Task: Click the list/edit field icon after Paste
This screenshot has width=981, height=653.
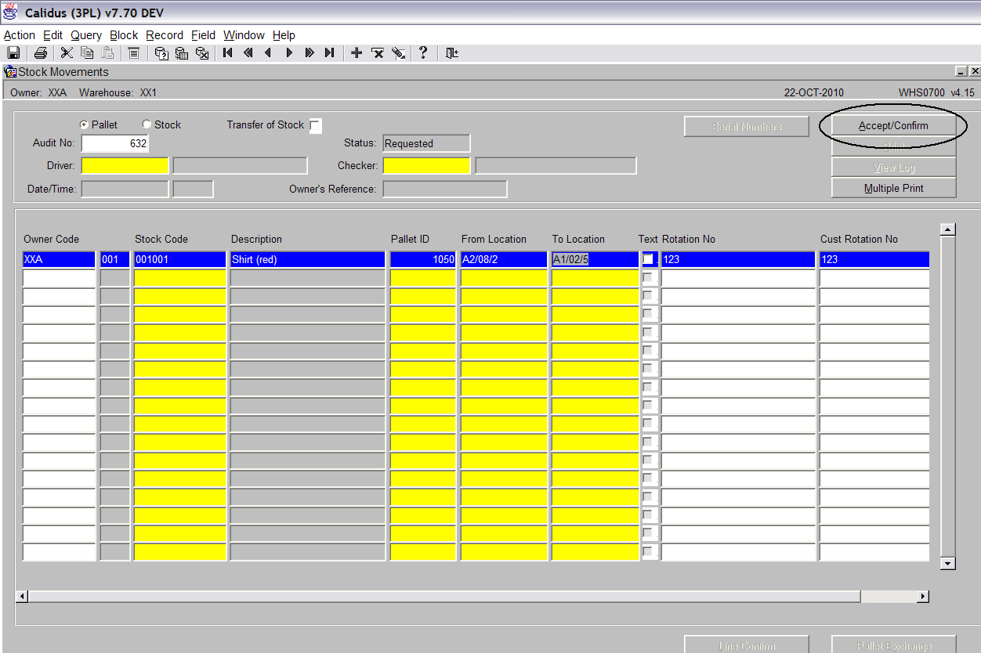Action: coord(133,52)
